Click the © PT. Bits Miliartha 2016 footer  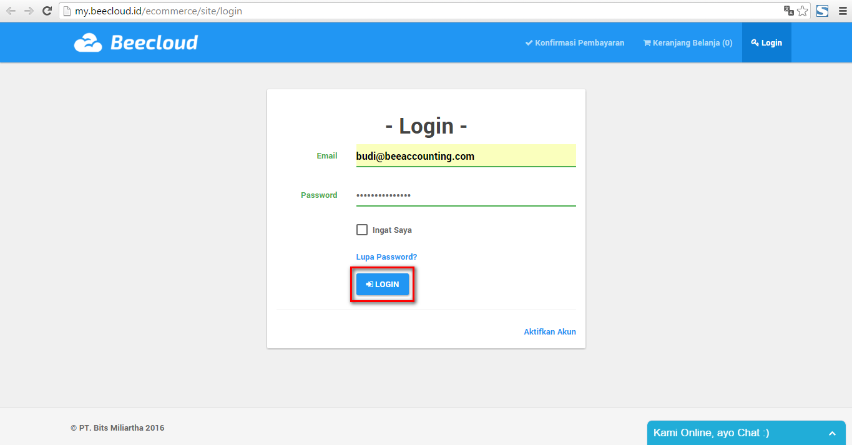117,428
